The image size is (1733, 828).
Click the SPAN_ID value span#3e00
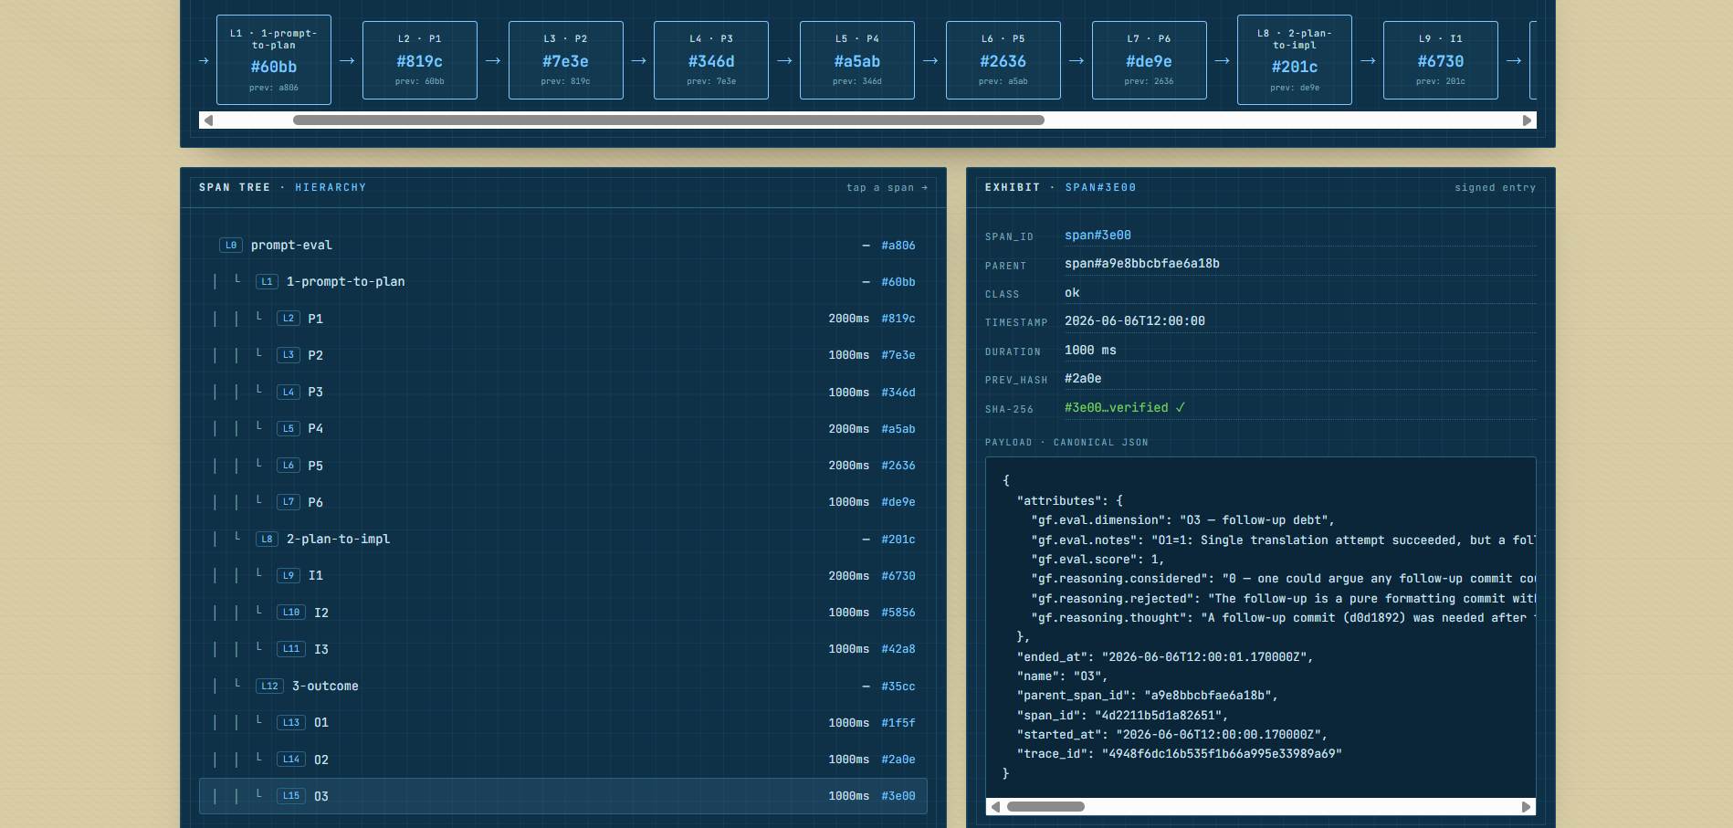pos(1098,235)
